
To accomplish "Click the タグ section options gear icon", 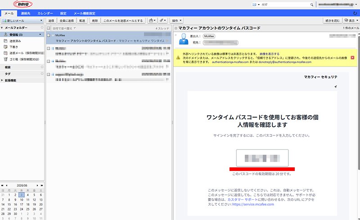I will click(x=42, y=73).
